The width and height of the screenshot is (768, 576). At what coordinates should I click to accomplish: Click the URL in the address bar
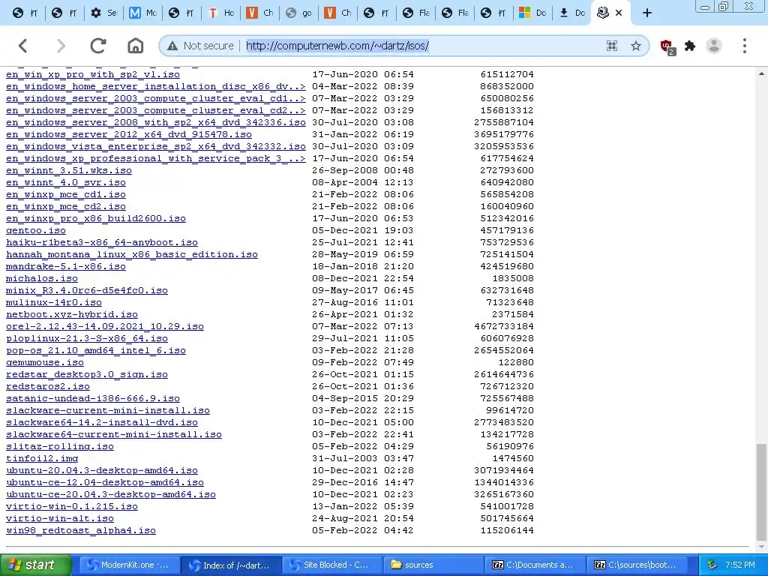(x=337, y=46)
